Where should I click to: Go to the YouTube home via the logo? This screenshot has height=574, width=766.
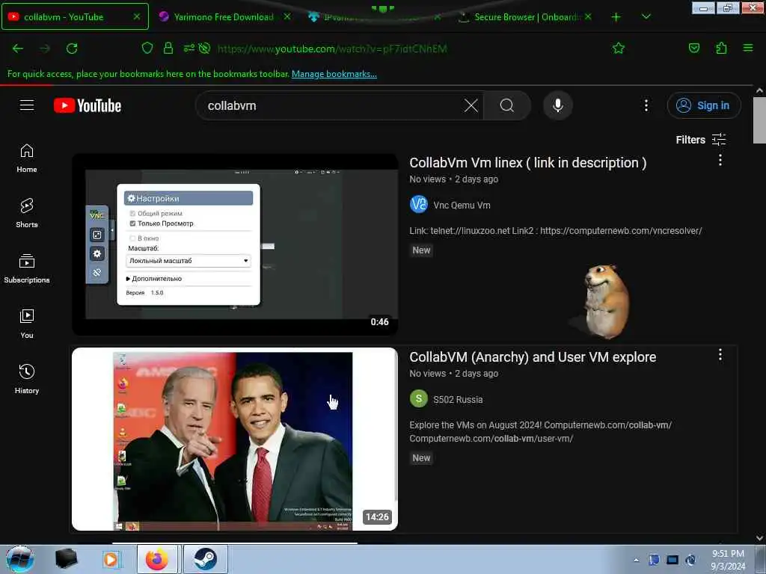[x=88, y=105]
